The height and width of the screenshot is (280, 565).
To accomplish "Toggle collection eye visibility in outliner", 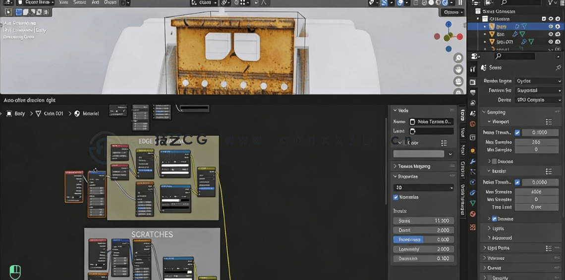I will (x=551, y=19).
